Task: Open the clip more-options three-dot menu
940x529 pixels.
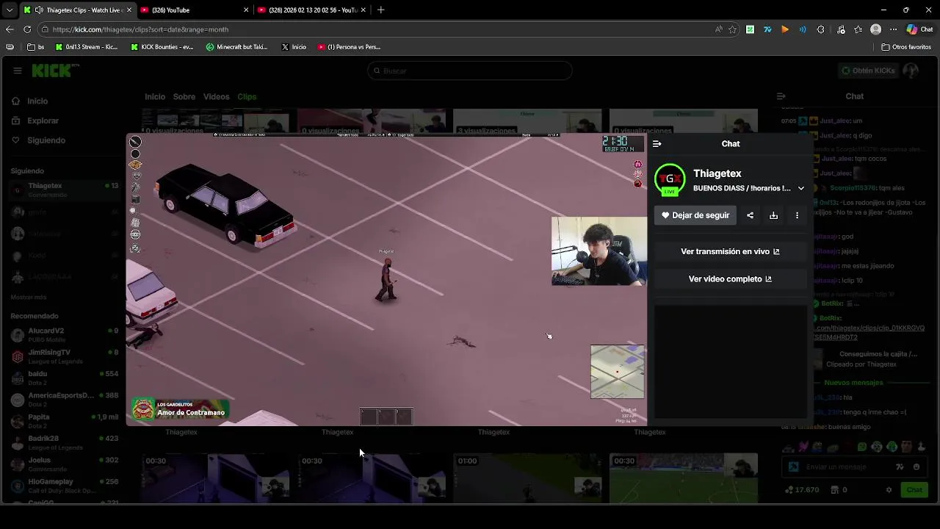Action: [797, 215]
